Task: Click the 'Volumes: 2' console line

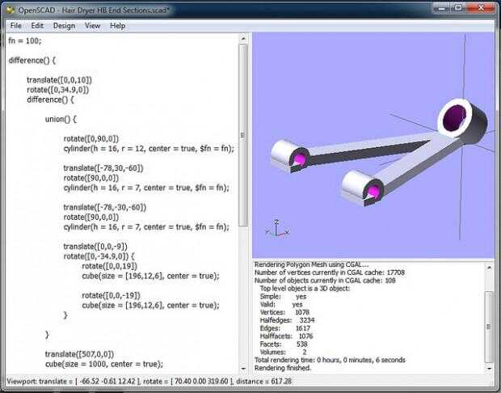Action: 284,352
